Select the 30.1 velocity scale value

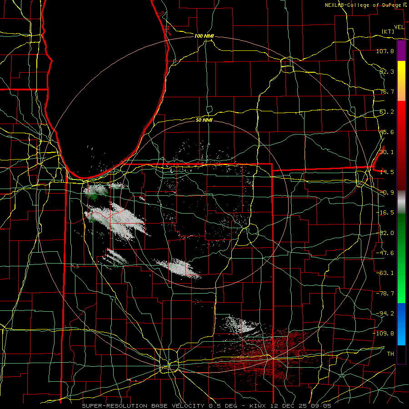(387, 152)
